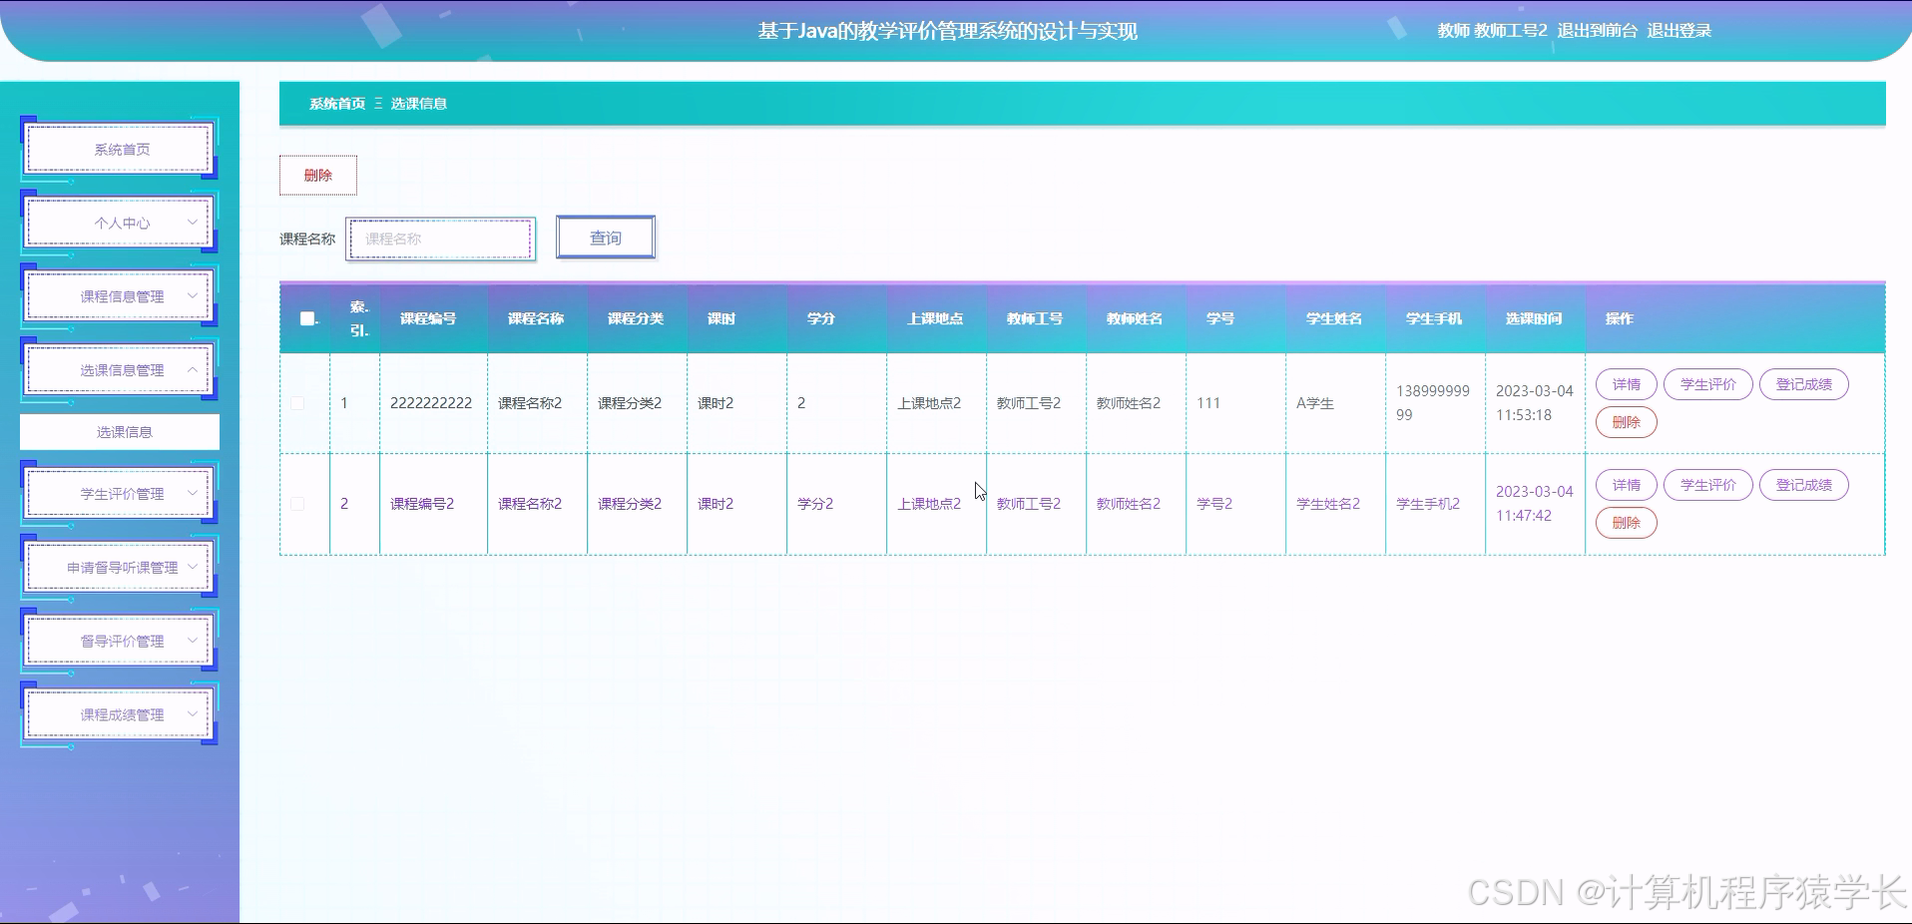Expand the 督导评价管理 menu chevron
1912x924 pixels.
193,642
